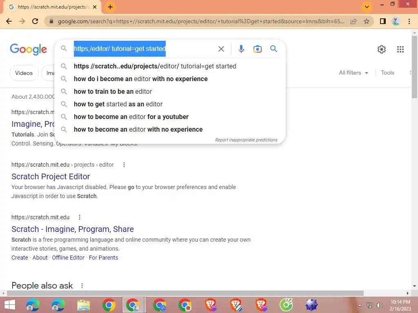Click the browser forward arrow
Screen dimensions: 418x313
22,21
